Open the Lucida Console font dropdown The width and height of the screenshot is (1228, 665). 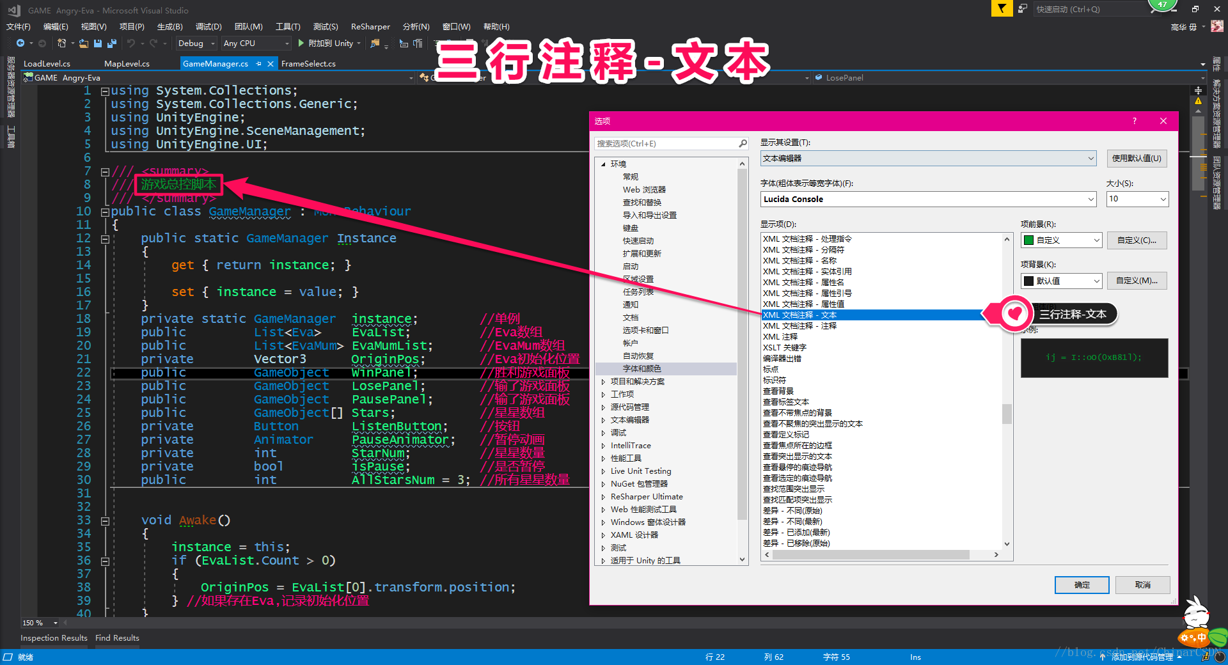(929, 199)
